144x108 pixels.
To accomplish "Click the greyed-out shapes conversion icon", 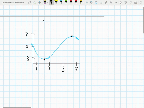I will (x=101, y=2).
